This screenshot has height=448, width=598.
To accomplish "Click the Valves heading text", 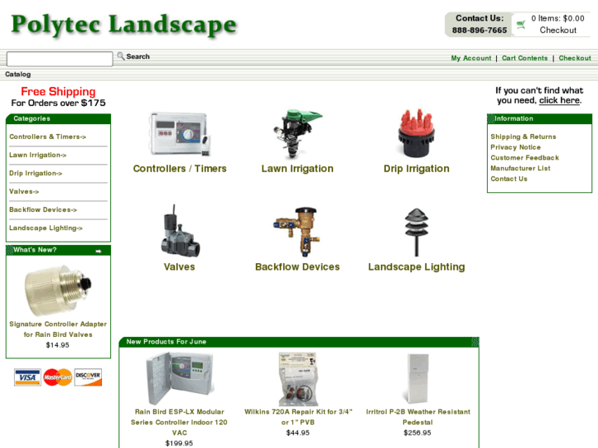I will point(179,267).
